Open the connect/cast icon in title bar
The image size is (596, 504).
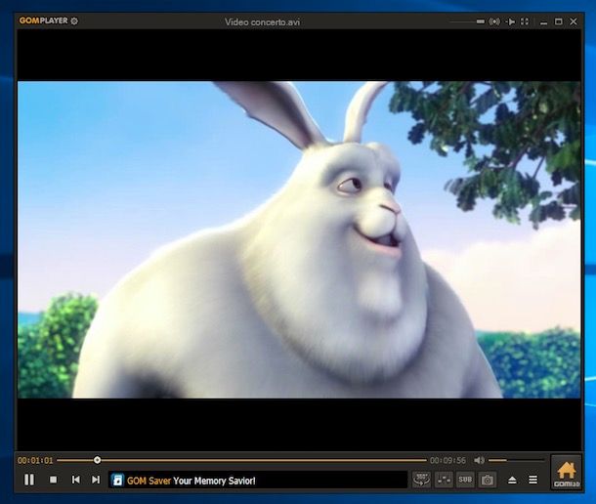494,21
